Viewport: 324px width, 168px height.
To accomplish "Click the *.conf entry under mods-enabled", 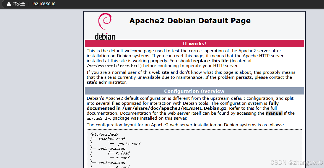I will point(123,158).
